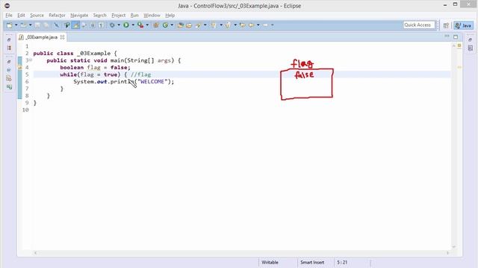Open the Back history dropdown arrow
This screenshot has width=478, height=268.
(x=258, y=25)
